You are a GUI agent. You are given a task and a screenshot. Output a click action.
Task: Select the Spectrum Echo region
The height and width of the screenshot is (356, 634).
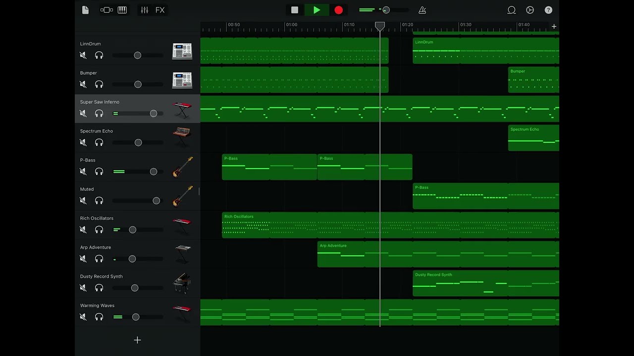pyautogui.click(x=533, y=138)
